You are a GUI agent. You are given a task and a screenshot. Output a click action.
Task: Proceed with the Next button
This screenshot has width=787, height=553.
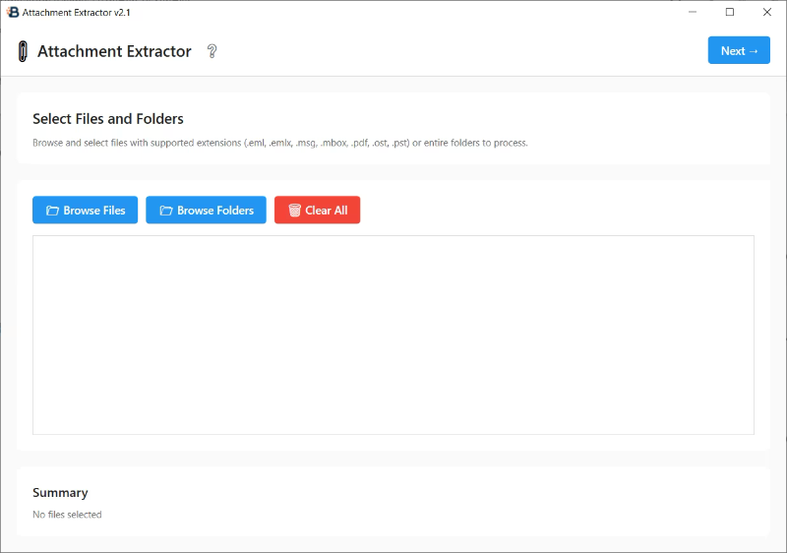(739, 51)
